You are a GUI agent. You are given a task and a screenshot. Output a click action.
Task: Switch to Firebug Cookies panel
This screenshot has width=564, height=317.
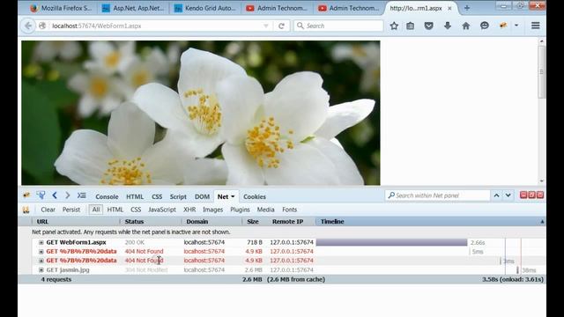tap(255, 196)
